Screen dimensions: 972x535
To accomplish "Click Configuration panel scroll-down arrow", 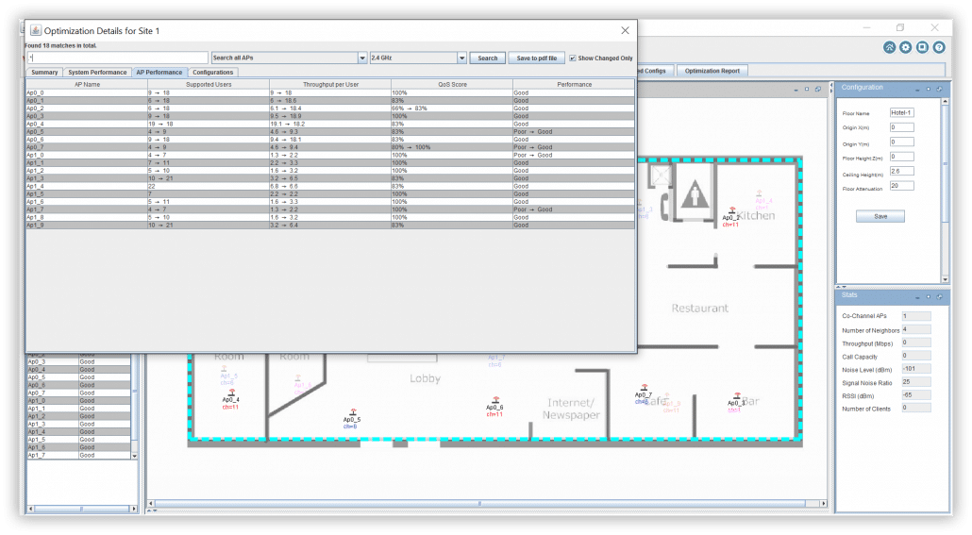I will click(945, 279).
